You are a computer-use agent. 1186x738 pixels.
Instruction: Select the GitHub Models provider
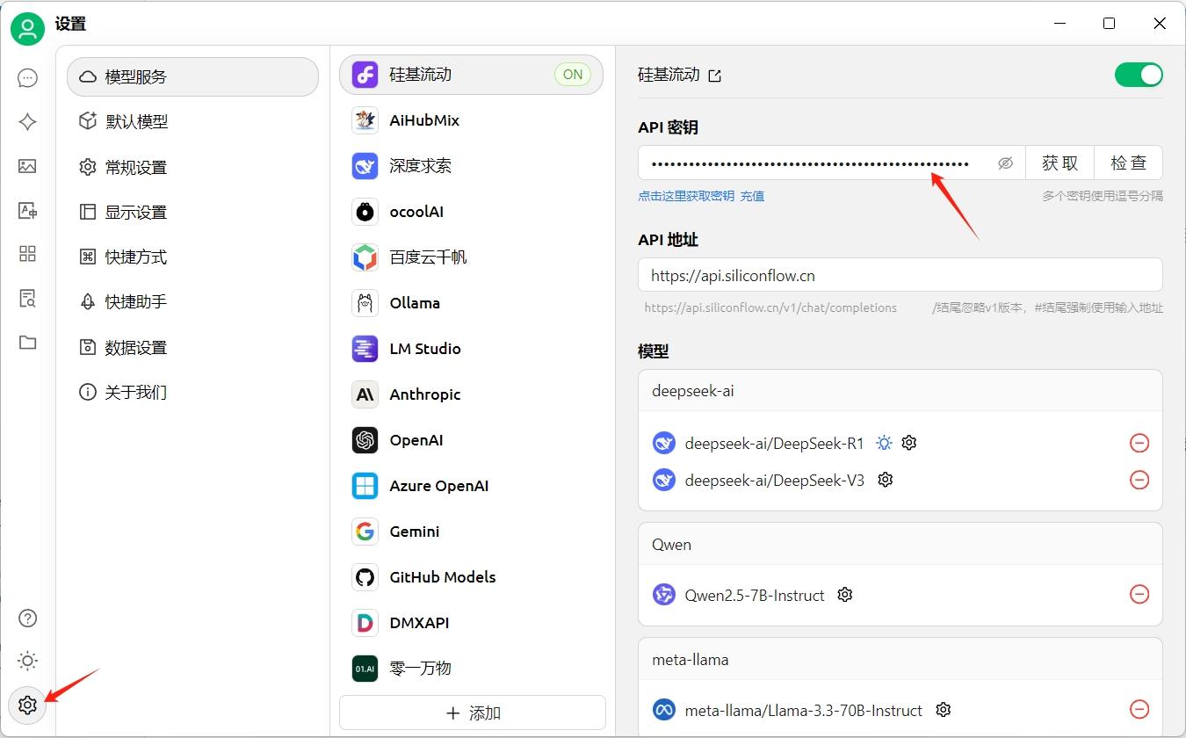472,577
